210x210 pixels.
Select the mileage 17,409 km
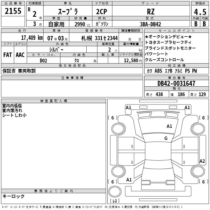pos(32,38)
